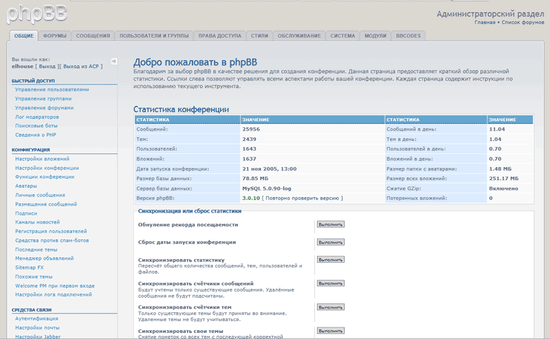Open Подписи settings

pyautogui.click(x=26, y=213)
